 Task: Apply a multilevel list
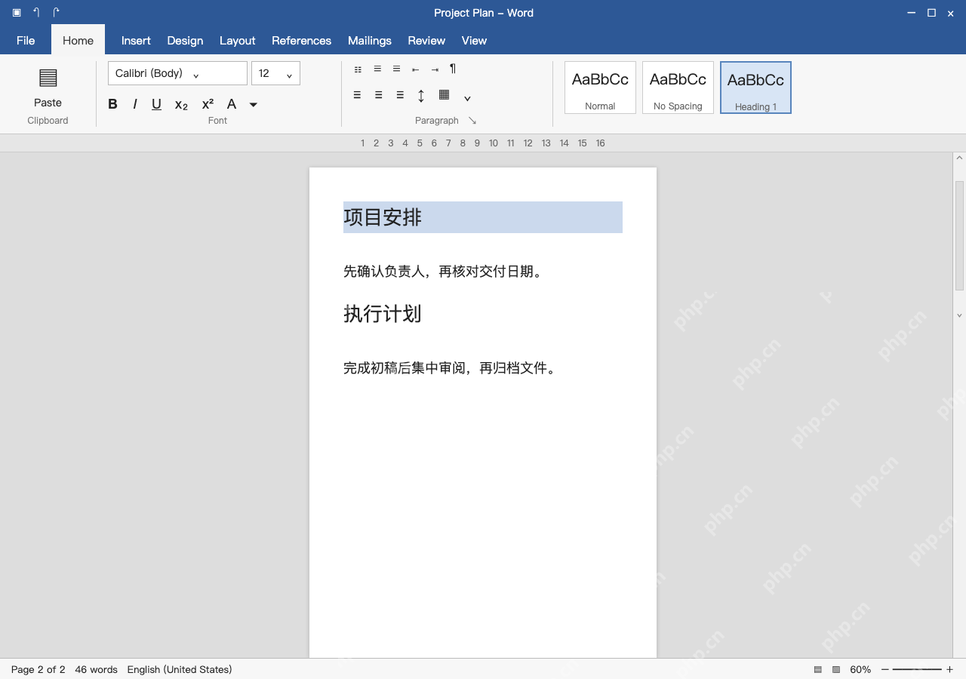[x=396, y=69]
